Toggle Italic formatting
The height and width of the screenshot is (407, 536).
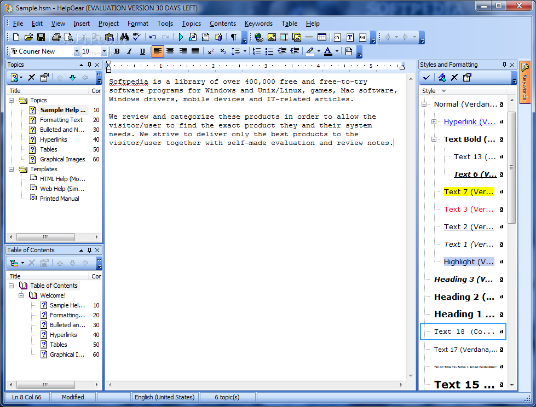tap(130, 51)
